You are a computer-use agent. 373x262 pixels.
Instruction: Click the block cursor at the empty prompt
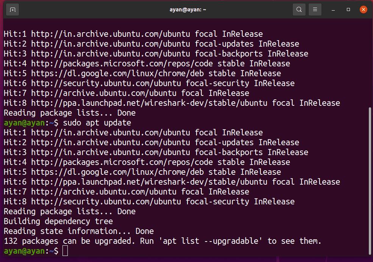[65, 251]
